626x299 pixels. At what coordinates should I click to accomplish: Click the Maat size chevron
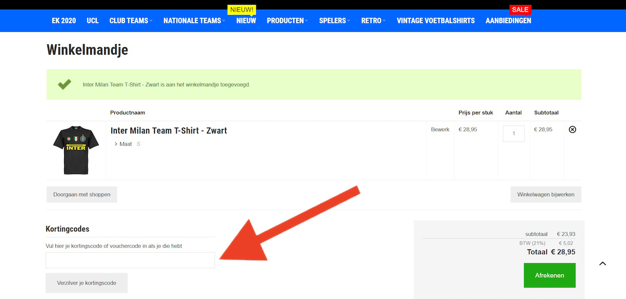pos(116,144)
